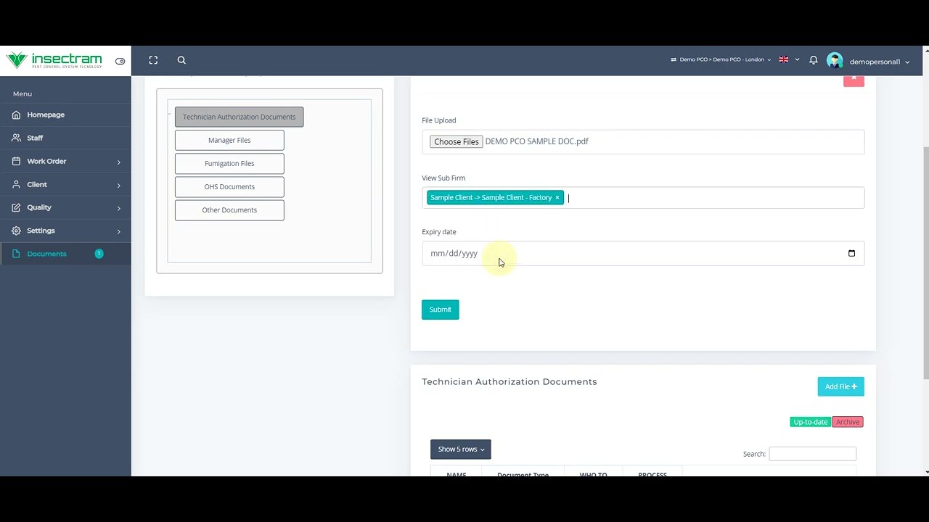Click the Documents badge showing 1
The width and height of the screenshot is (929, 522).
99,254
